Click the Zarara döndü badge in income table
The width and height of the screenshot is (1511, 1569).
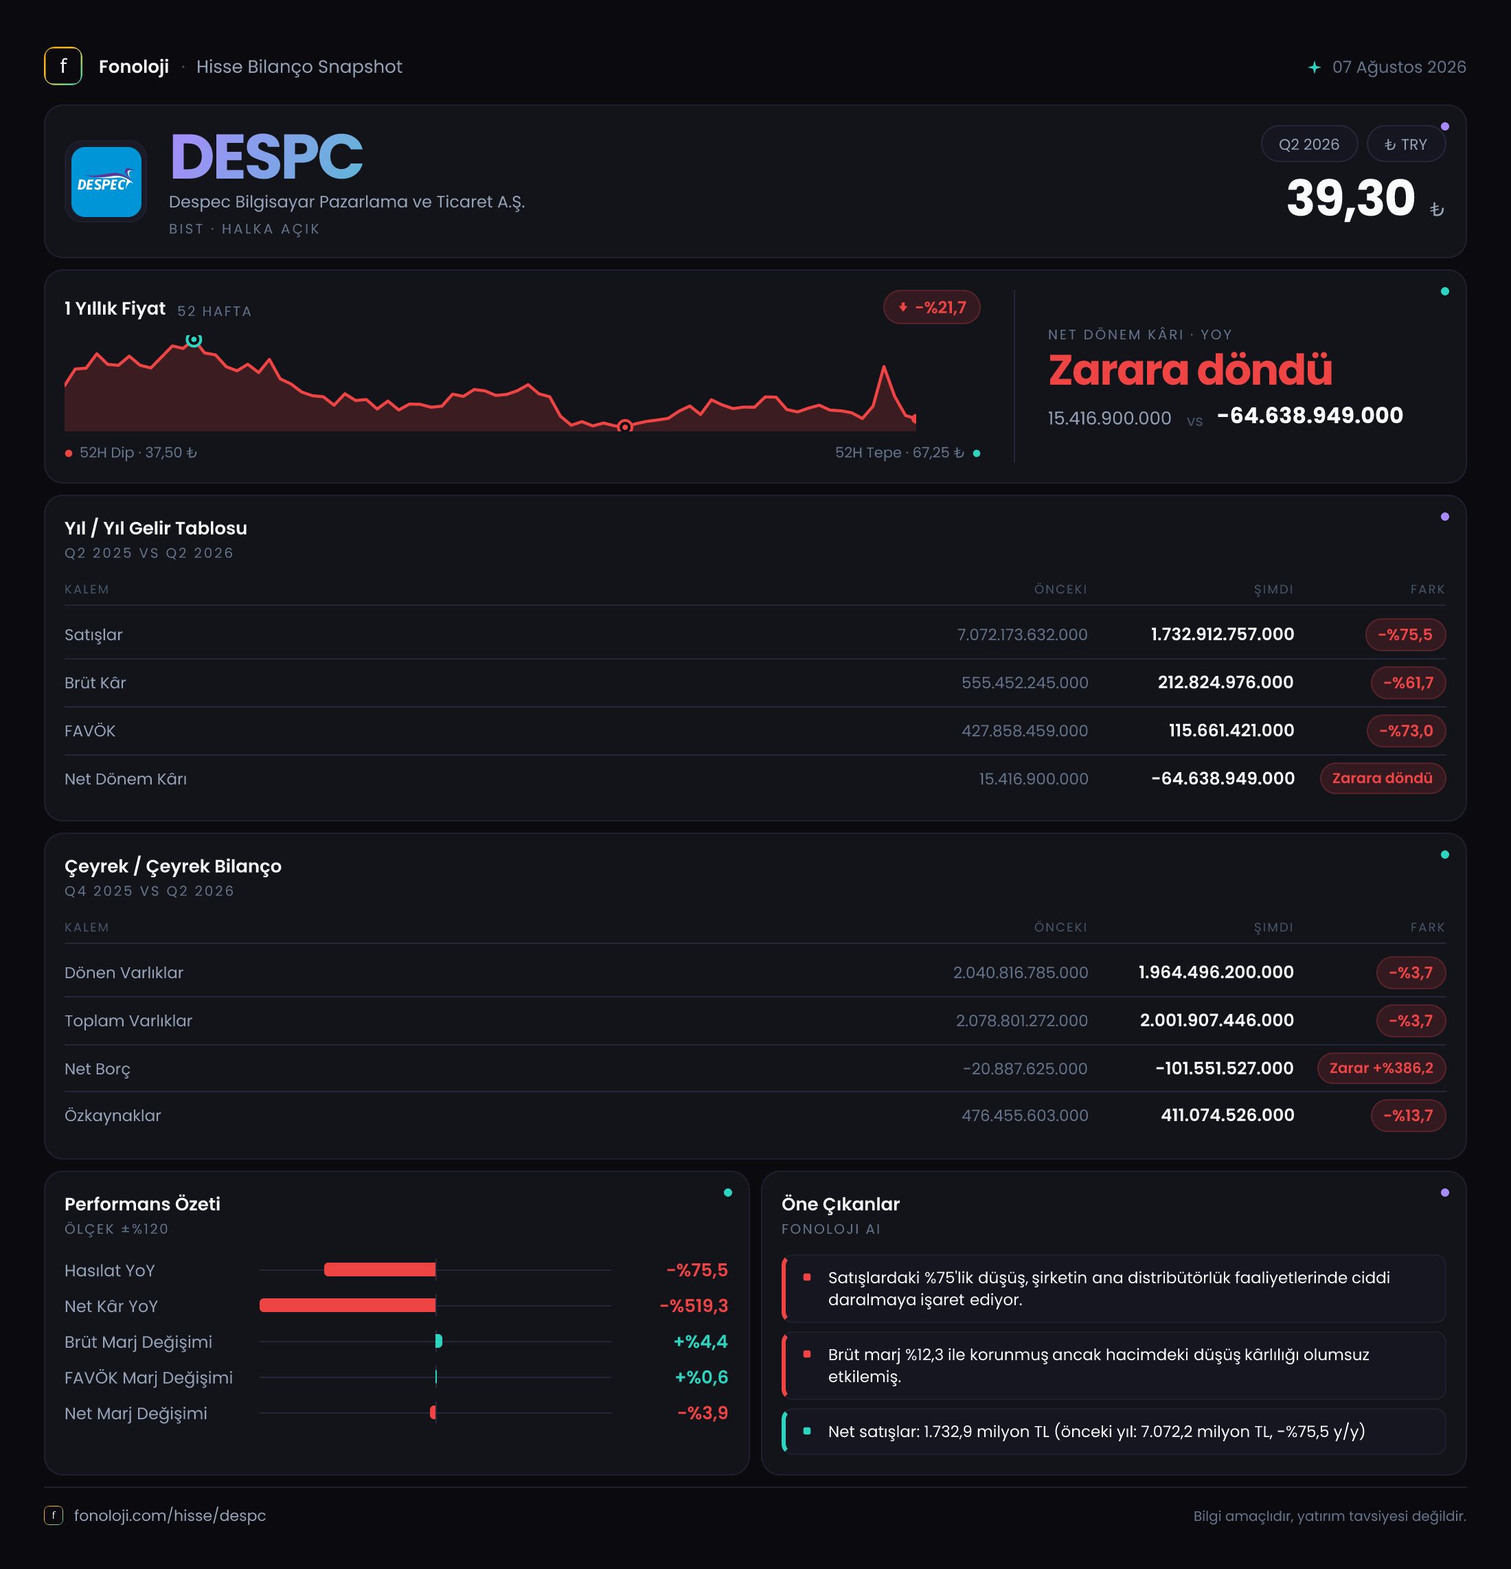[x=1382, y=778]
